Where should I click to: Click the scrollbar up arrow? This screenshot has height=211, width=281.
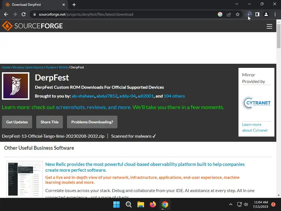[x=279, y=22]
